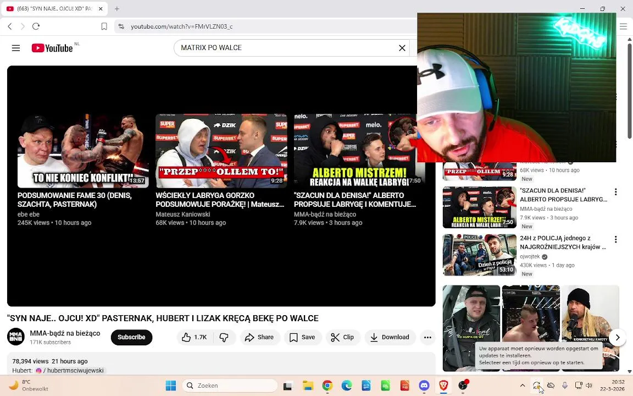Viewport: 633px width, 396px height.
Task: Open end-screen video PODSUMOWANIE FAME 30 thumbnail
Action: (83, 151)
